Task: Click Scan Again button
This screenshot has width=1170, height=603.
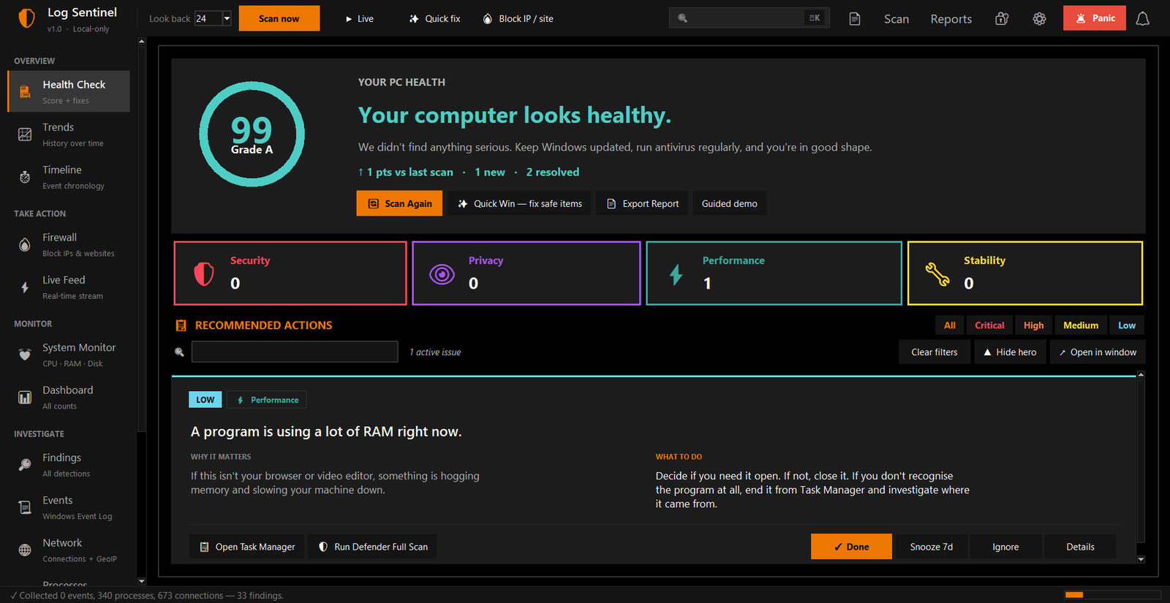Action: [x=399, y=204]
